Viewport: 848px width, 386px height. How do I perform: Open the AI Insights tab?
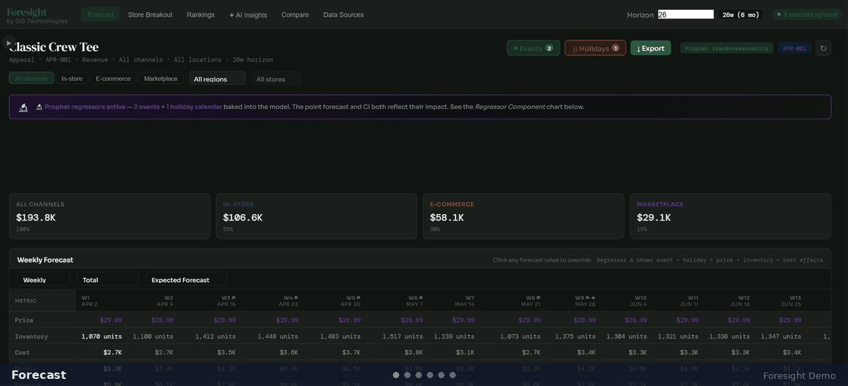point(248,15)
